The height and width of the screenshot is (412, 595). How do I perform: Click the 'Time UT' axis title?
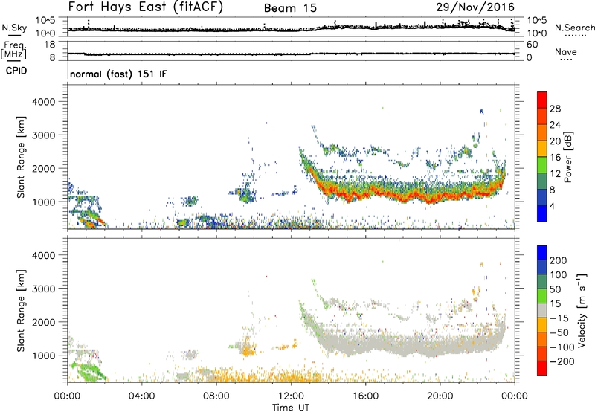point(291,408)
